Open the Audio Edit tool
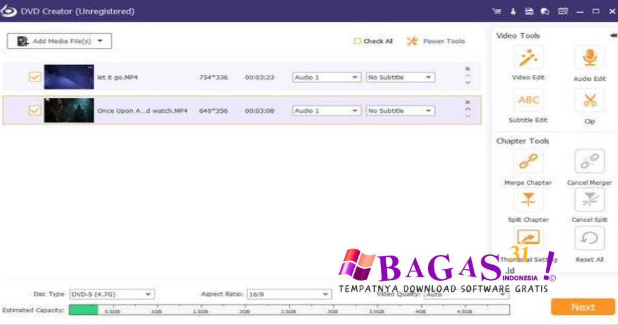618x325 pixels. pyautogui.click(x=590, y=59)
